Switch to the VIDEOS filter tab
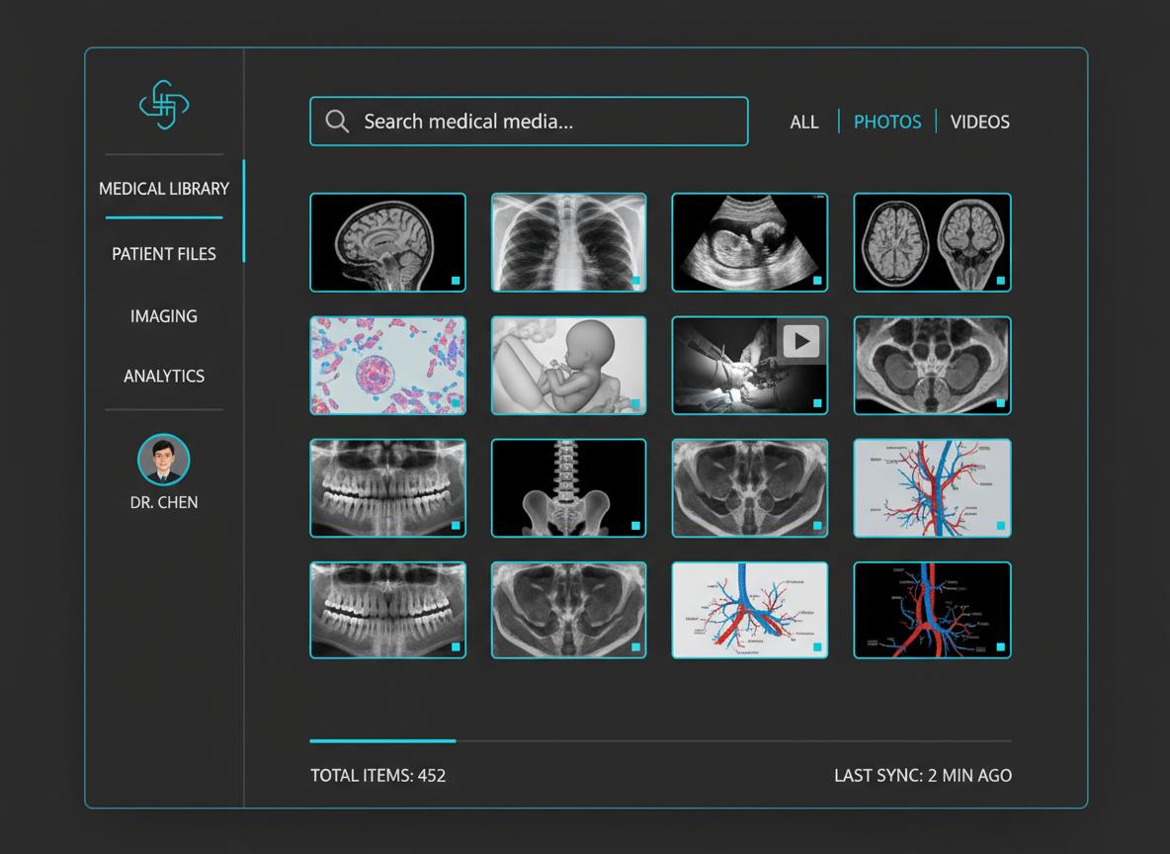 tap(979, 122)
